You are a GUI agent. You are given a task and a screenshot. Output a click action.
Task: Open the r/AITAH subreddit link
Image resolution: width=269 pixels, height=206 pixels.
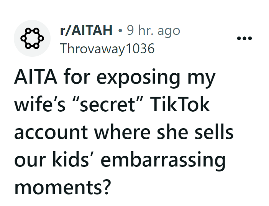(86, 30)
